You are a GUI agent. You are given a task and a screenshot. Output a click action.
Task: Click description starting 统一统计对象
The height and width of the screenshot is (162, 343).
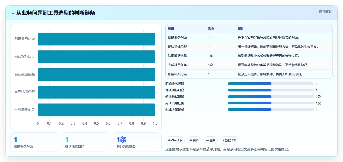(278, 47)
